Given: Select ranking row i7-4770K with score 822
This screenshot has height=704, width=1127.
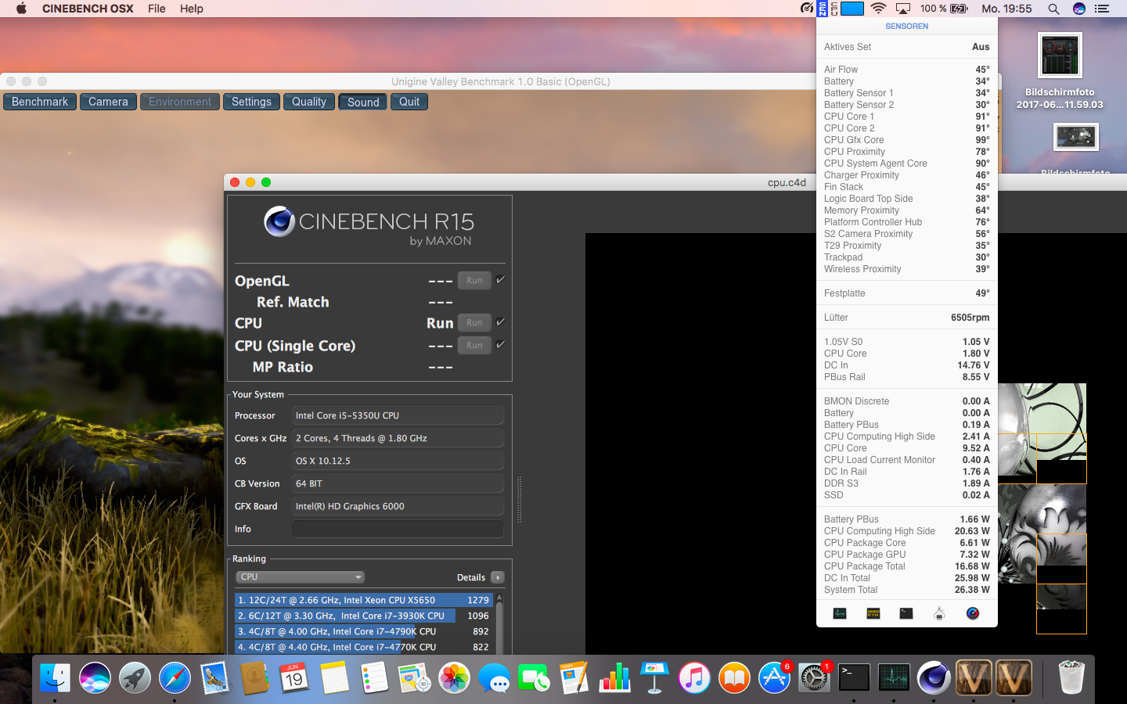Looking at the screenshot, I should (x=364, y=647).
